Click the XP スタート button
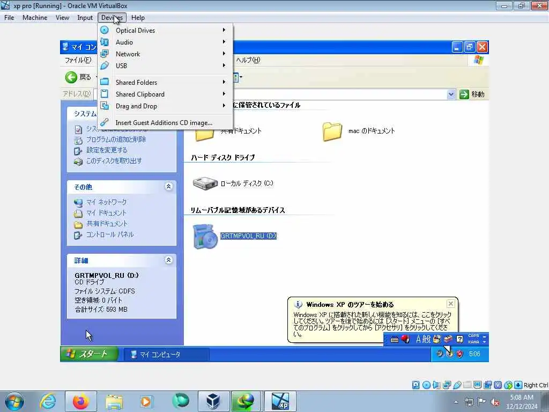 pos(90,354)
